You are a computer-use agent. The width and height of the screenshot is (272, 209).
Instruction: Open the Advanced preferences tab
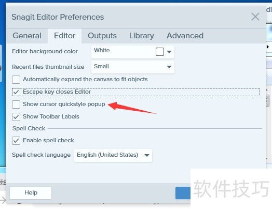pyautogui.click(x=185, y=36)
